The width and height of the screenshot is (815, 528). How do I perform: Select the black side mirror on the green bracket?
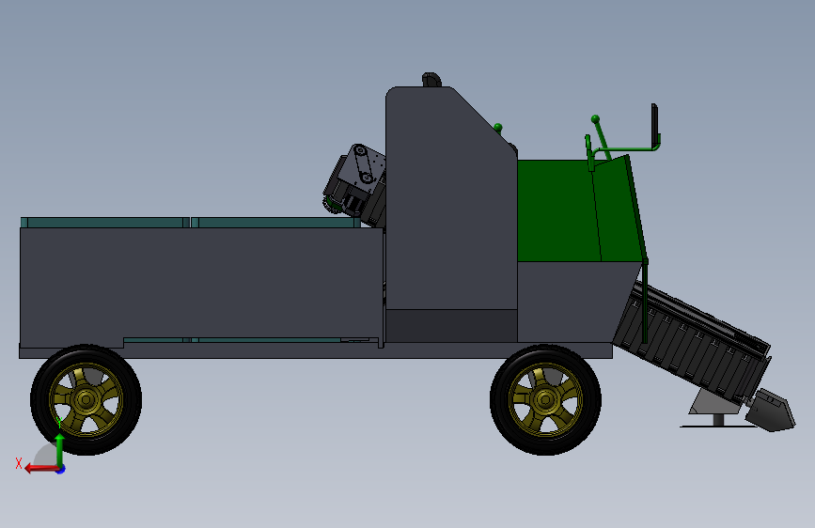pos(655,125)
